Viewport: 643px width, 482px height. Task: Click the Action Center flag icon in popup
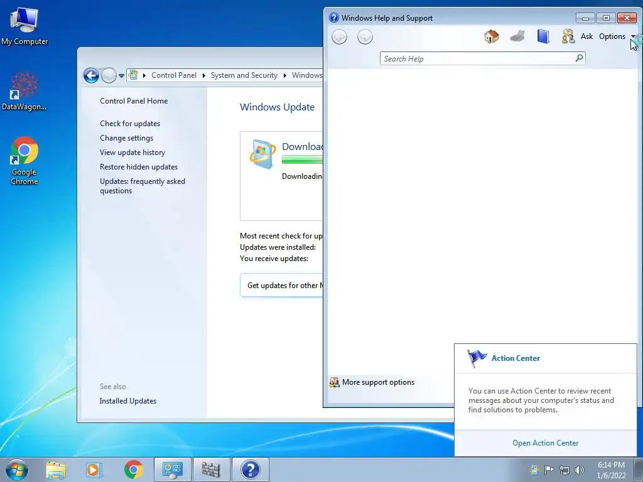point(476,358)
